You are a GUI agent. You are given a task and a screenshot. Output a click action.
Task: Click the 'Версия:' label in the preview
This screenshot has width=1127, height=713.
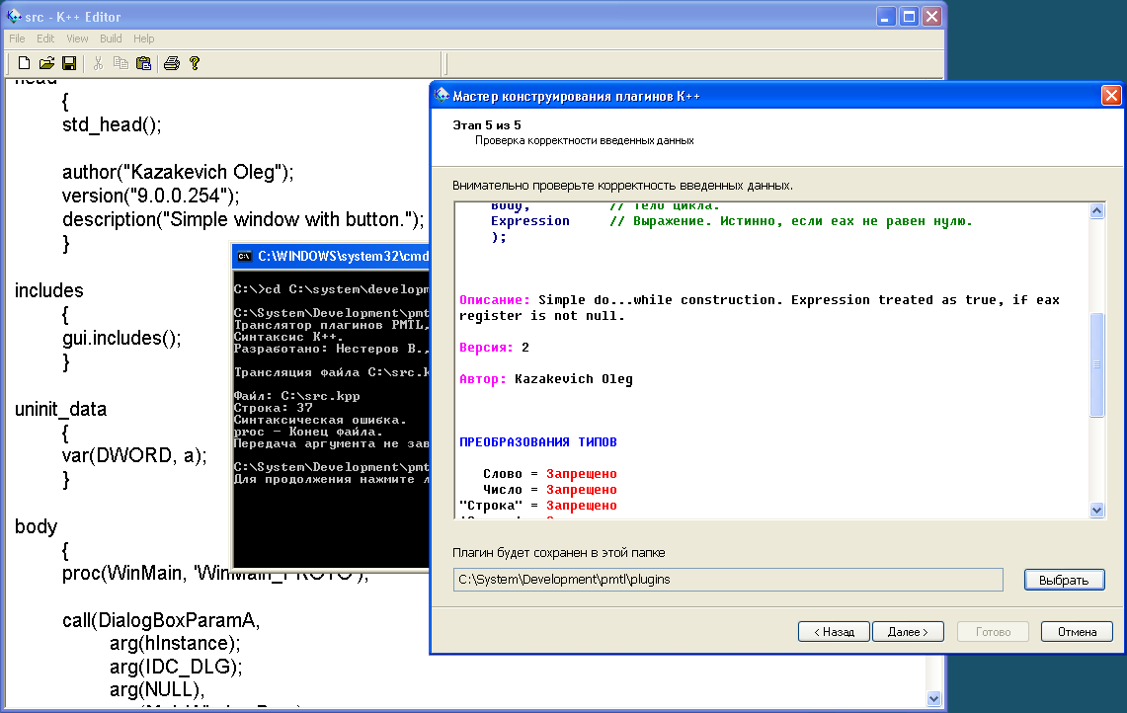pos(487,348)
